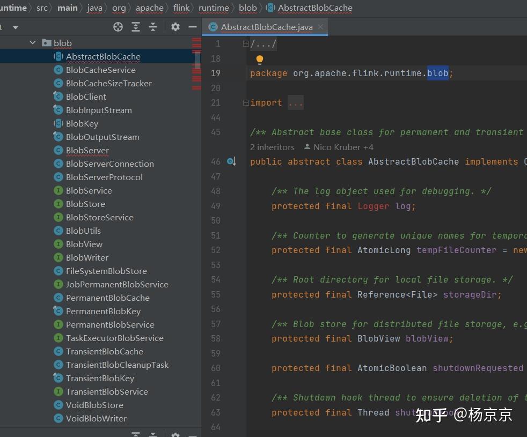Select TransientBlobCleanupTask in the tree
Image resolution: width=527 pixels, height=437 pixels.
click(117, 365)
